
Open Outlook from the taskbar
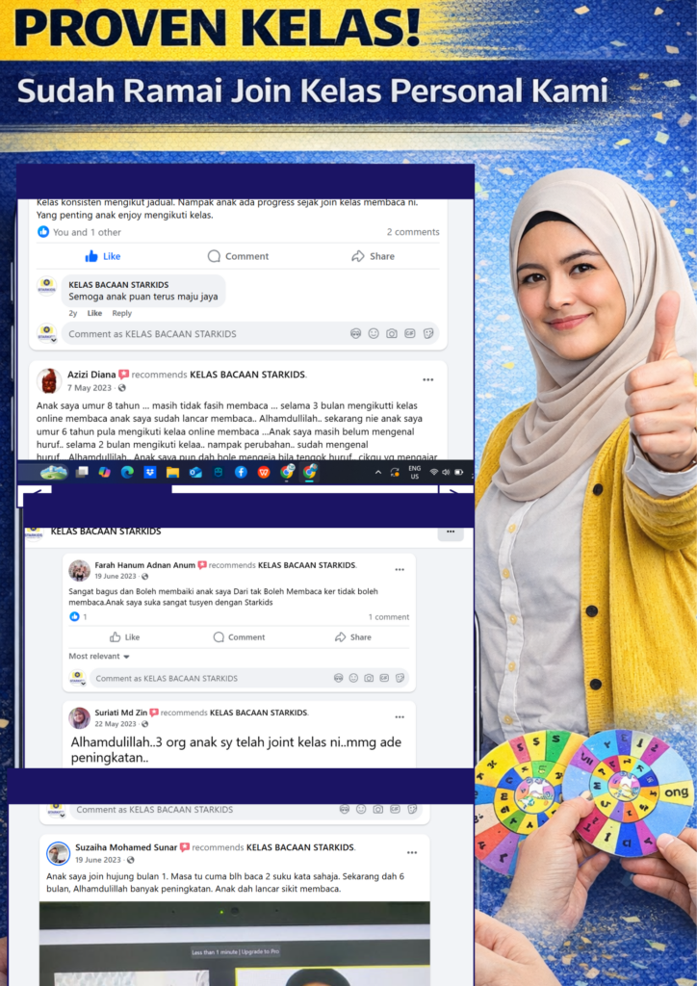pyautogui.click(x=195, y=472)
